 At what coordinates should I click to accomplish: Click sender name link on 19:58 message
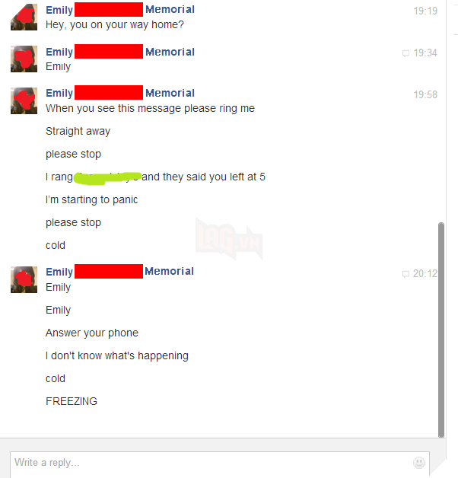[x=120, y=93]
